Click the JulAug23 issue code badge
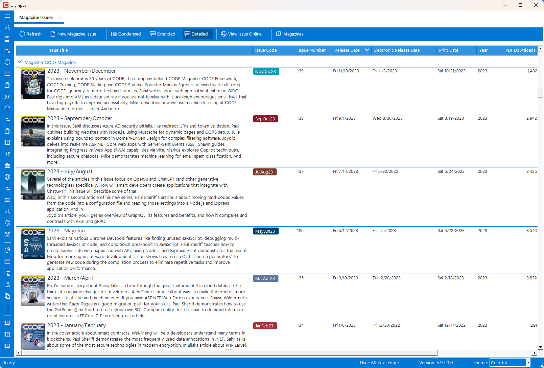Viewport: 544px width, 368px height. tap(265, 172)
